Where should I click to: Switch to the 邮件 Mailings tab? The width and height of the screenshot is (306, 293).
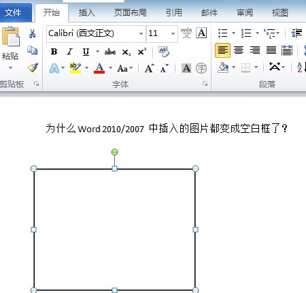(x=209, y=13)
